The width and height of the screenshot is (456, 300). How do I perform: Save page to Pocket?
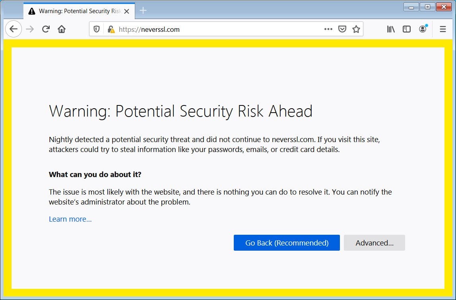(x=342, y=29)
